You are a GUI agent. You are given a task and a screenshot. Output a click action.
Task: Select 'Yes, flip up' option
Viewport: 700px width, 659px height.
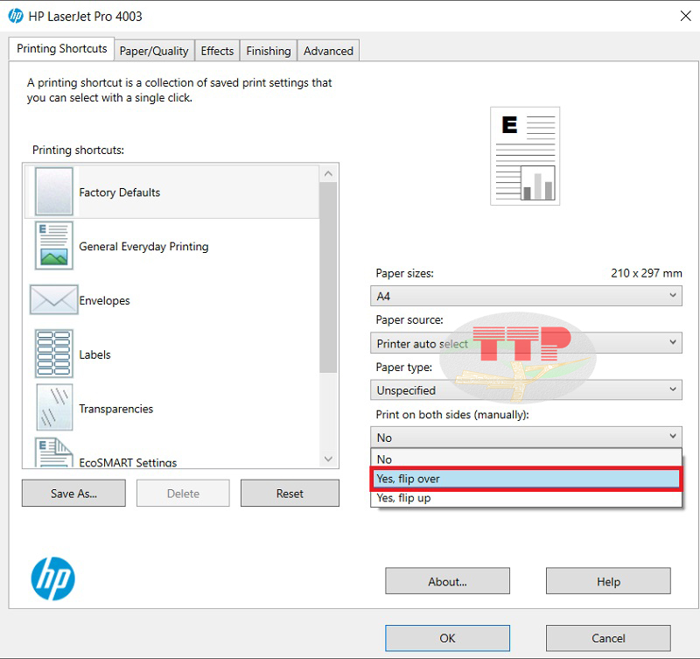coord(526,498)
